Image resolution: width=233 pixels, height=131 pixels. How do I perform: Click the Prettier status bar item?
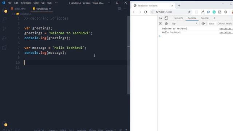point(110,130)
